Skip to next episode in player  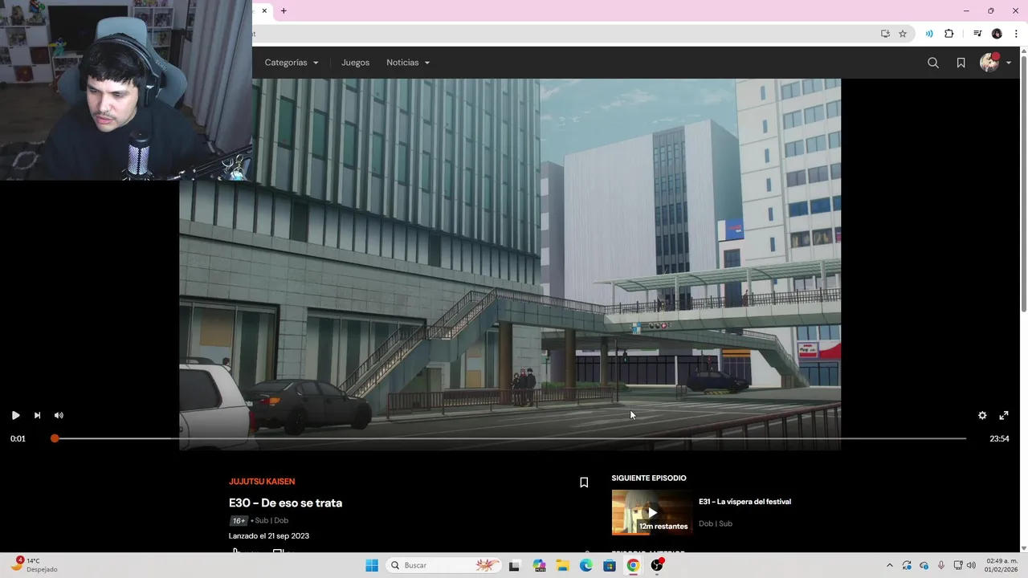click(x=37, y=415)
